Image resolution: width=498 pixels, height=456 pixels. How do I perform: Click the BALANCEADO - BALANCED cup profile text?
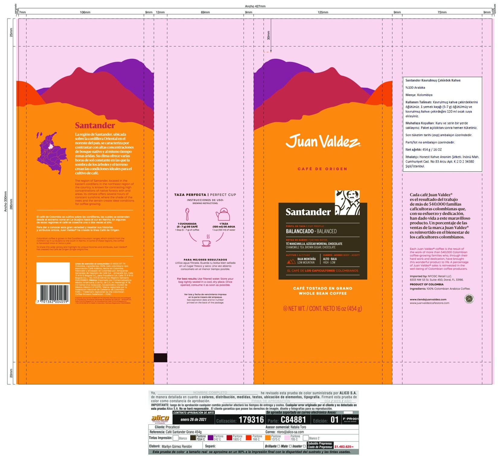click(311, 231)
